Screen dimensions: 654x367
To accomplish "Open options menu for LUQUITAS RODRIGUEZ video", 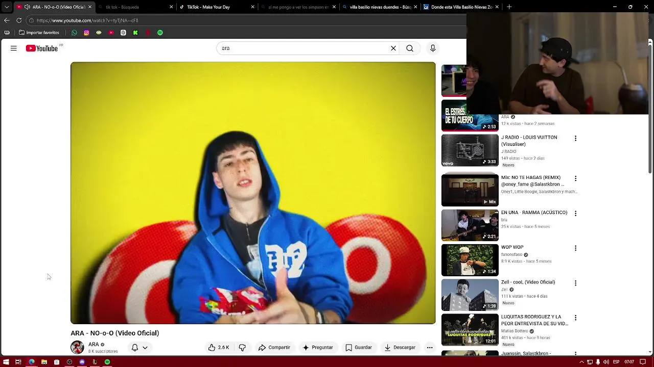I will (x=575, y=318).
